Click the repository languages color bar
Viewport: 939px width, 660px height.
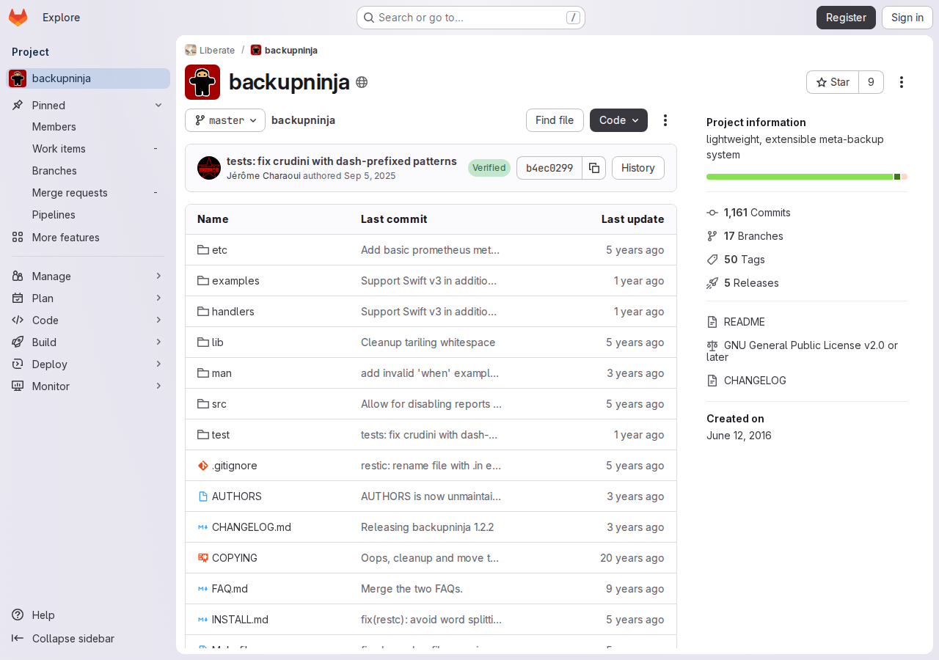(807, 177)
